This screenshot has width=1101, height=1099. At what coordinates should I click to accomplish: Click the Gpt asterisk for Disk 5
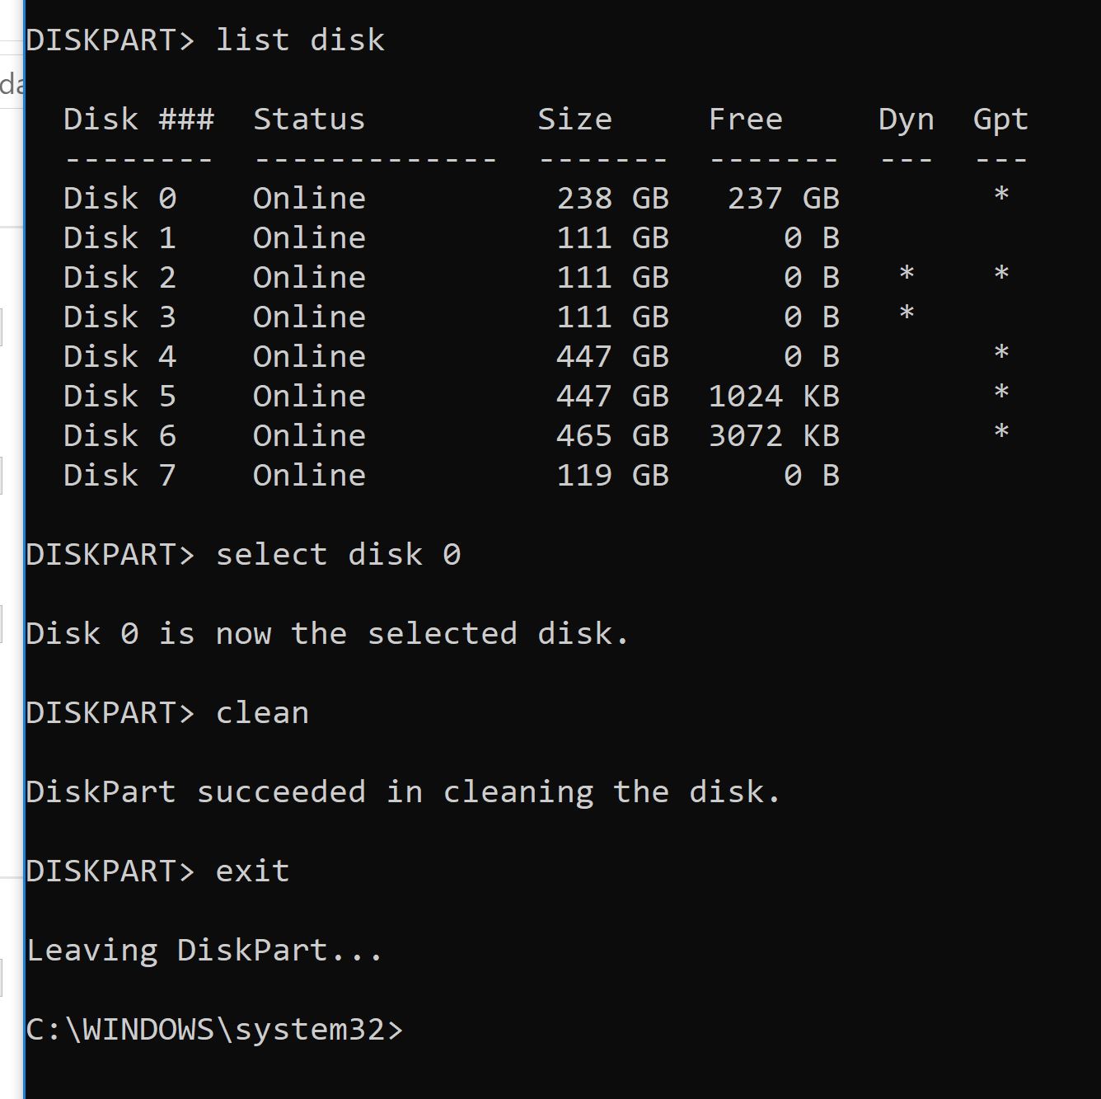point(1001,393)
